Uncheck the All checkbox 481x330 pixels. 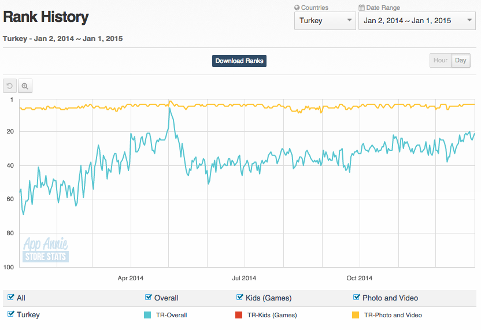coord(10,298)
